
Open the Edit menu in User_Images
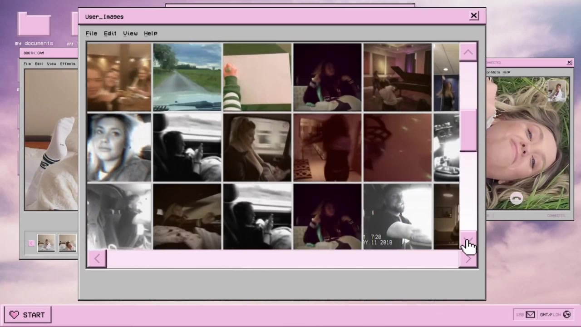tap(110, 33)
